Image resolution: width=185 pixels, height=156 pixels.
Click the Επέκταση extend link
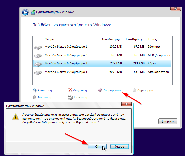click(x=81, y=97)
